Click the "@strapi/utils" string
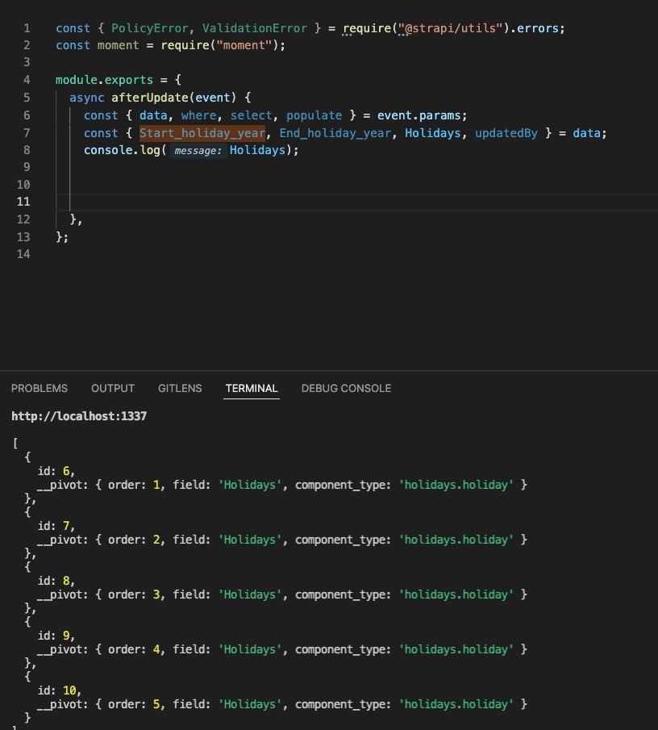 [451, 28]
